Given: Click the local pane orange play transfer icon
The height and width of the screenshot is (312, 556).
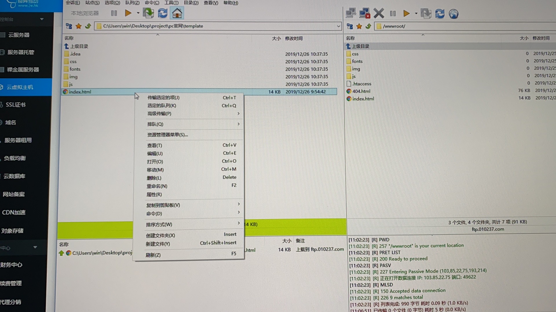Looking at the screenshot, I should (x=128, y=13).
